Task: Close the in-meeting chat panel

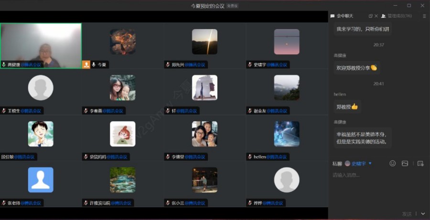Action: [x=376, y=16]
